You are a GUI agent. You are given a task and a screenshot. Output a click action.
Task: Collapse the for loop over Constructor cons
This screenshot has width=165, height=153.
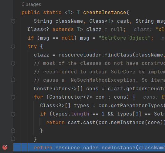tap(13, 97)
